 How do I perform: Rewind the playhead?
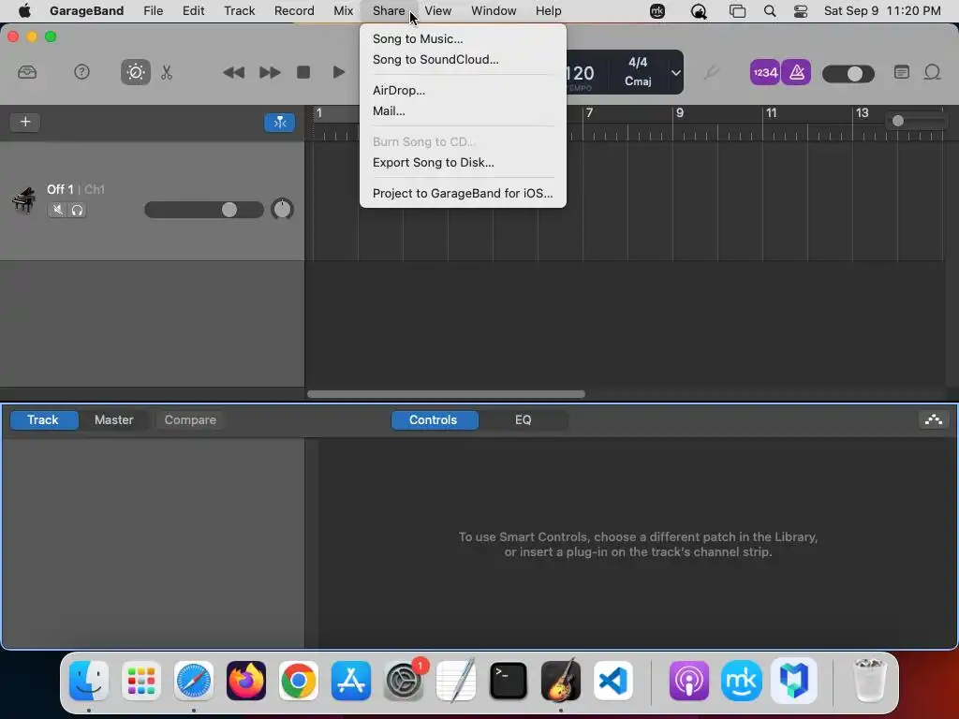(233, 73)
